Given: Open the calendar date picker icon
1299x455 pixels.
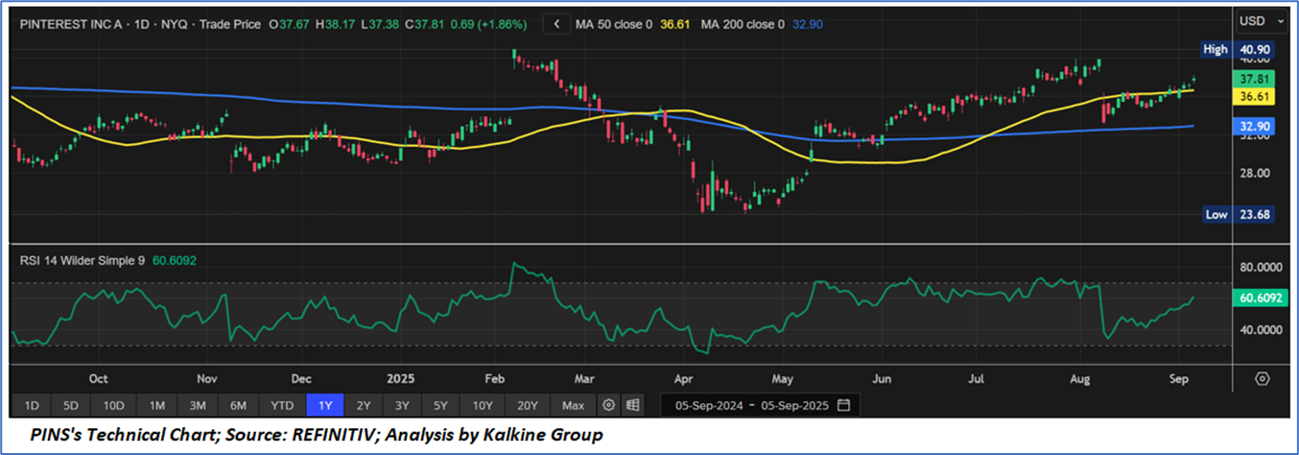Looking at the screenshot, I should click(x=843, y=405).
